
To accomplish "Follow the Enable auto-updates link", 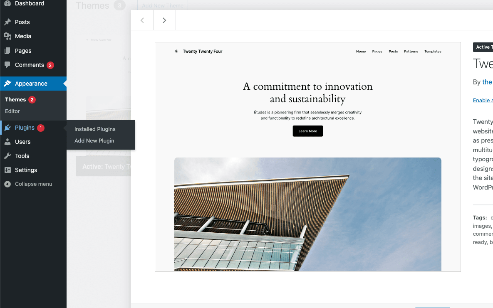I will tap(483, 100).
